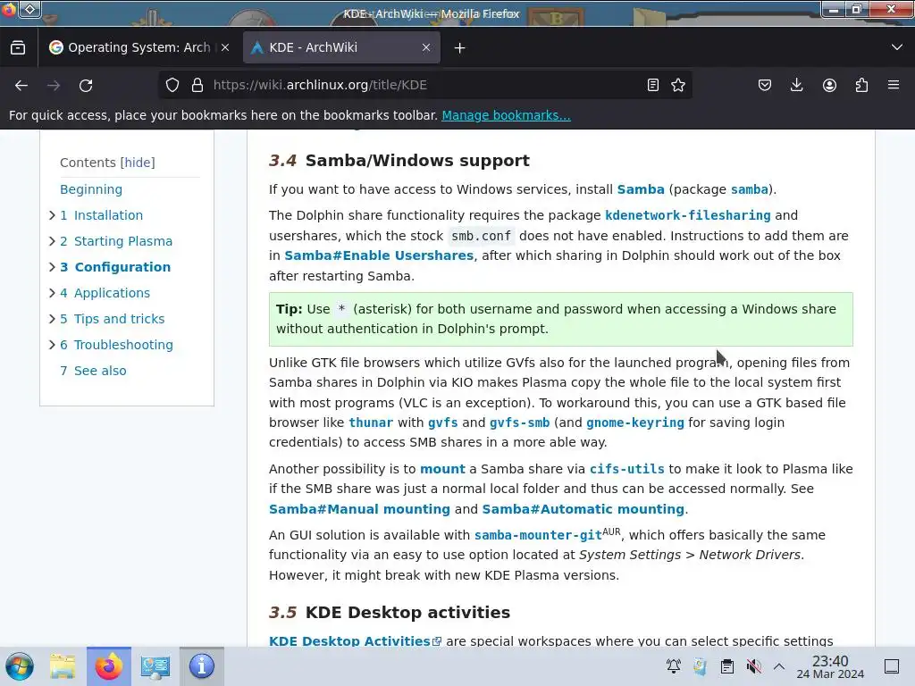Viewport: 915px width, 686px height.
Task: Expand the Installation section chevron
Action: [x=52, y=215]
